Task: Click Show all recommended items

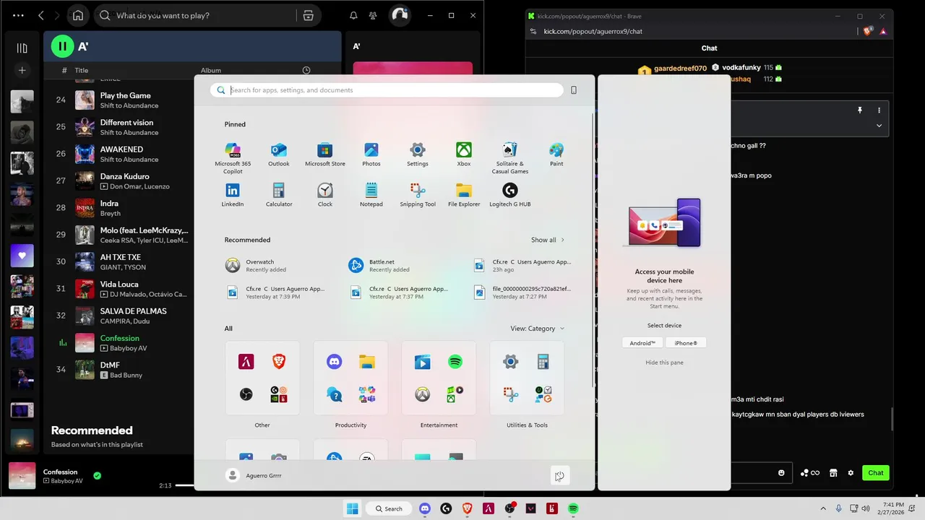Action: click(x=548, y=240)
